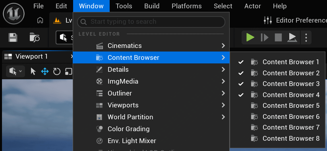327x151 pixels.
Task: Click the Env. Light Mixer icon
Action: tap(99, 141)
